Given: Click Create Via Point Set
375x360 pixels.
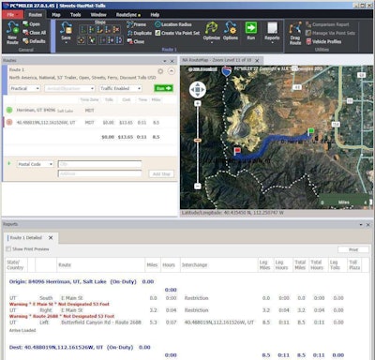Looking at the screenshot, I should [x=177, y=33].
